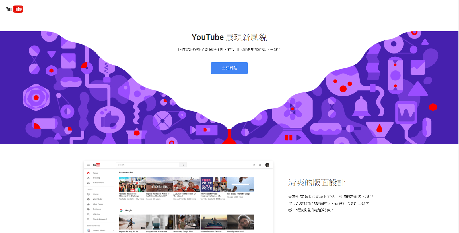Click the heading '清爽的版面設計'
Image resolution: width=459 pixels, height=233 pixels.
(x=317, y=183)
